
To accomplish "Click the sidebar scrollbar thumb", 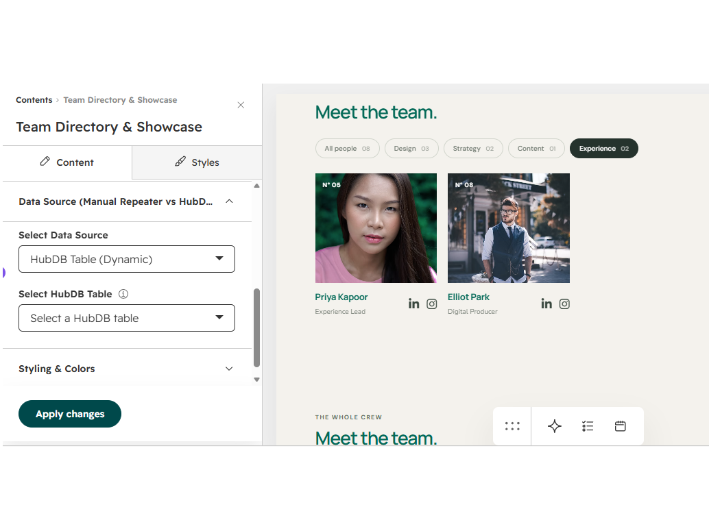I will (x=257, y=328).
